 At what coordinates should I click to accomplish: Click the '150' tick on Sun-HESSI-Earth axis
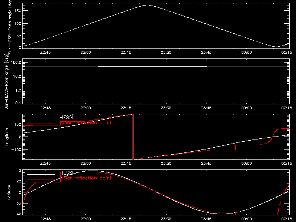pyautogui.click(x=17, y=11)
